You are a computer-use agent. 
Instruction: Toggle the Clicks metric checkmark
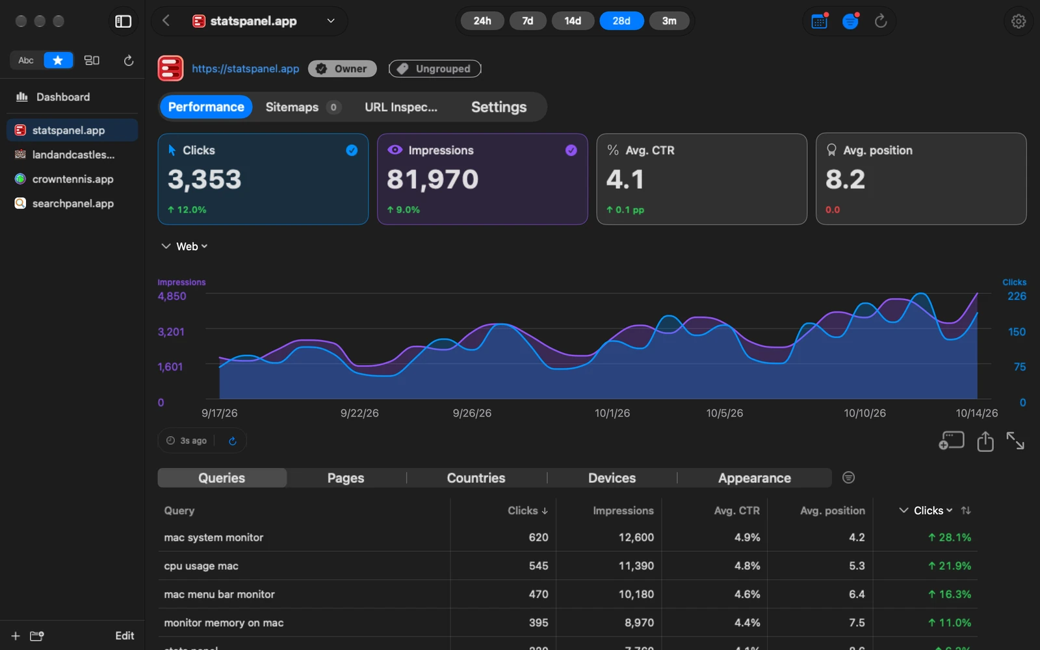352,150
